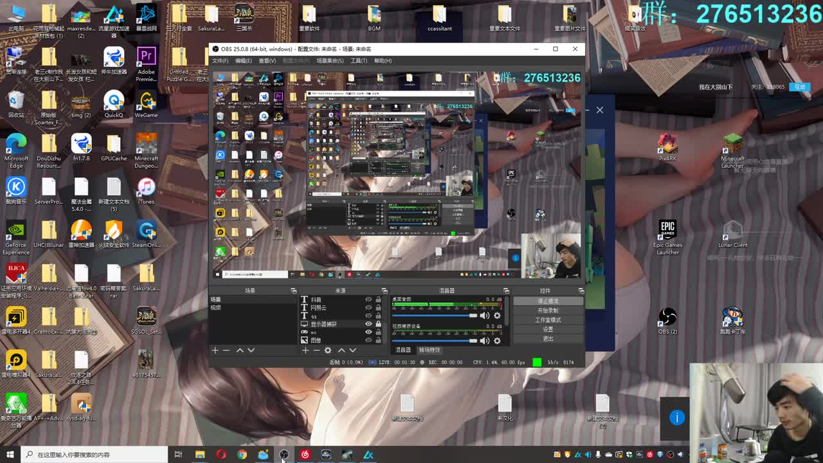
Task: Switch to the 转场特效 tab
Action: point(430,350)
